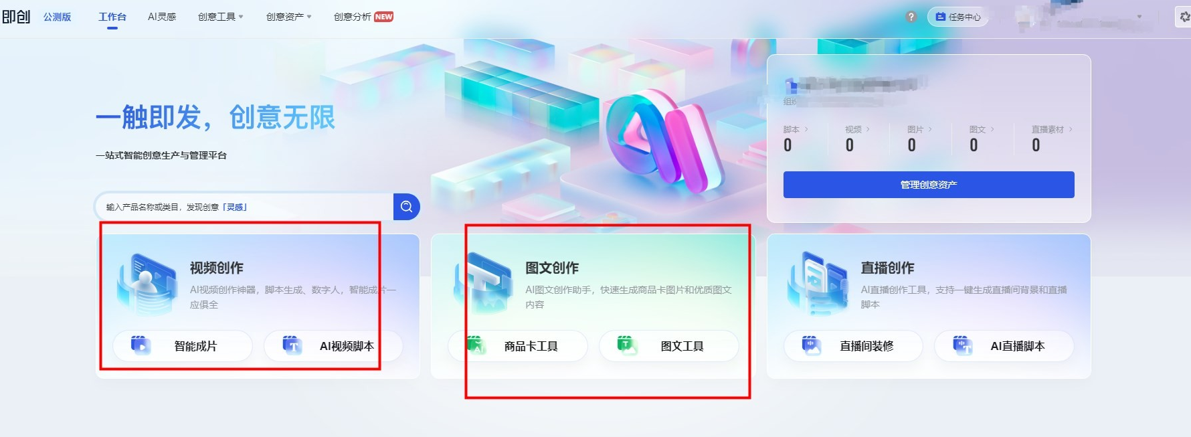
Task: Expand the 创意工具 dropdown menu
Action: (221, 17)
